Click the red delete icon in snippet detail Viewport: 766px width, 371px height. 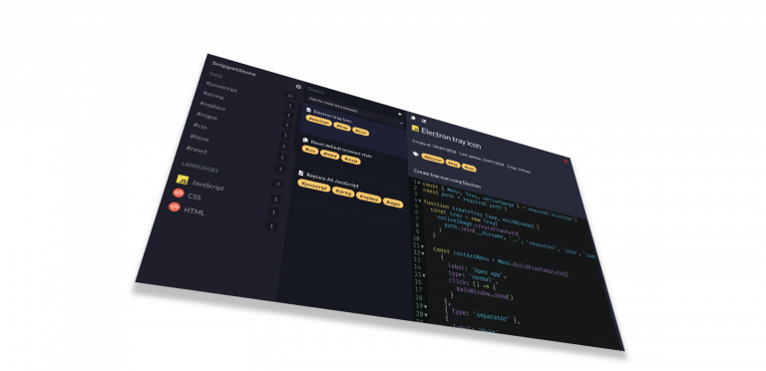(566, 162)
